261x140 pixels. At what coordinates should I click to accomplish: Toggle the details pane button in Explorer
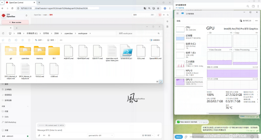tap(155, 40)
